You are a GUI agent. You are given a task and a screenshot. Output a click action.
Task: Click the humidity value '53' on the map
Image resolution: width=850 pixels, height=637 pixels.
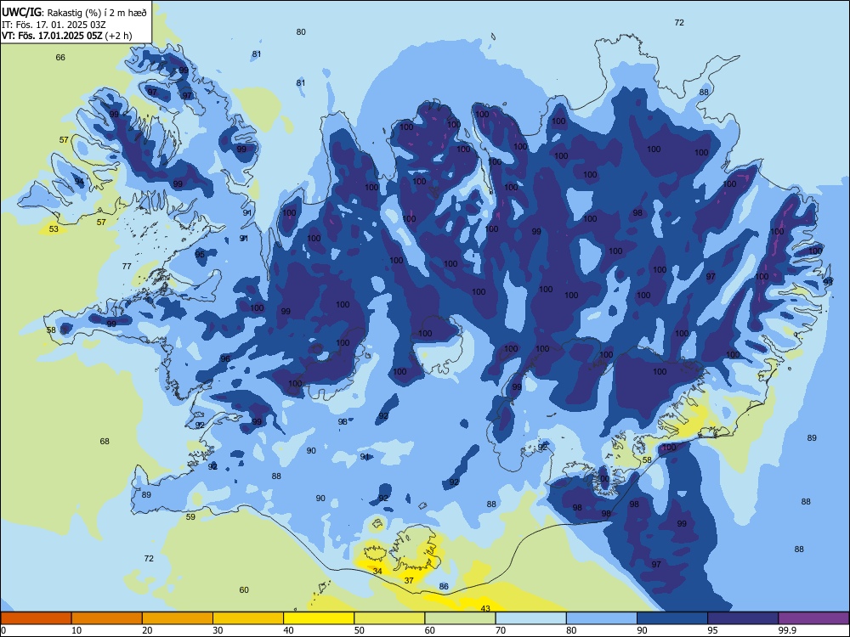point(54,229)
